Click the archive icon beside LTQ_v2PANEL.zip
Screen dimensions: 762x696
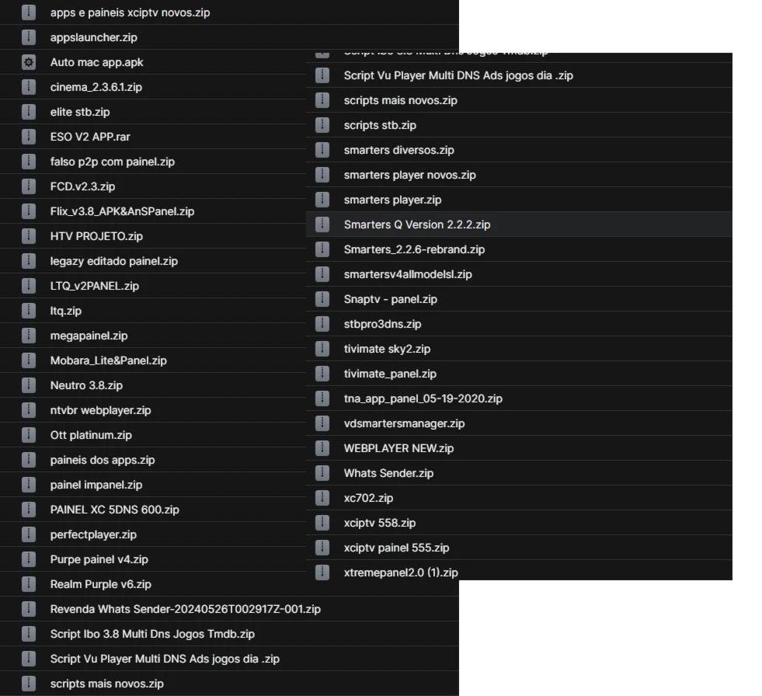(x=29, y=286)
